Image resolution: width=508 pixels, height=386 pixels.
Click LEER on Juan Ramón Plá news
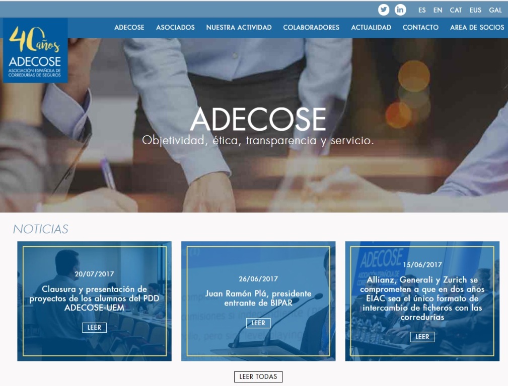[x=258, y=323]
